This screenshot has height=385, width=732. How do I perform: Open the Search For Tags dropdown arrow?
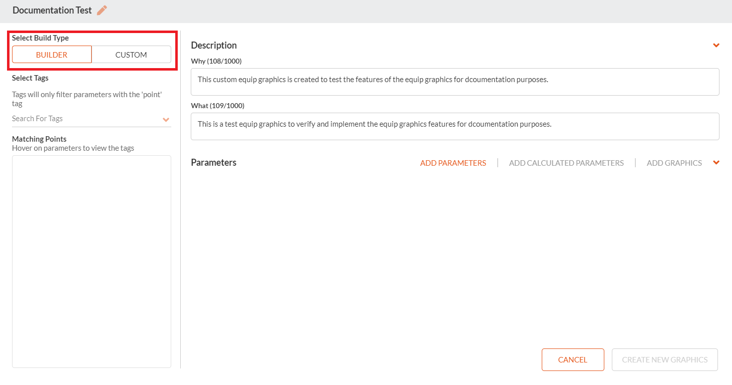click(166, 119)
